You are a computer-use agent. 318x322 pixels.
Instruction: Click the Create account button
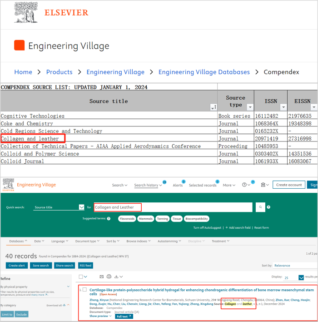pos(289,185)
